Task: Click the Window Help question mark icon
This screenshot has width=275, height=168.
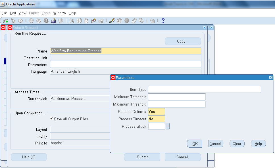Action: click(x=163, y=21)
